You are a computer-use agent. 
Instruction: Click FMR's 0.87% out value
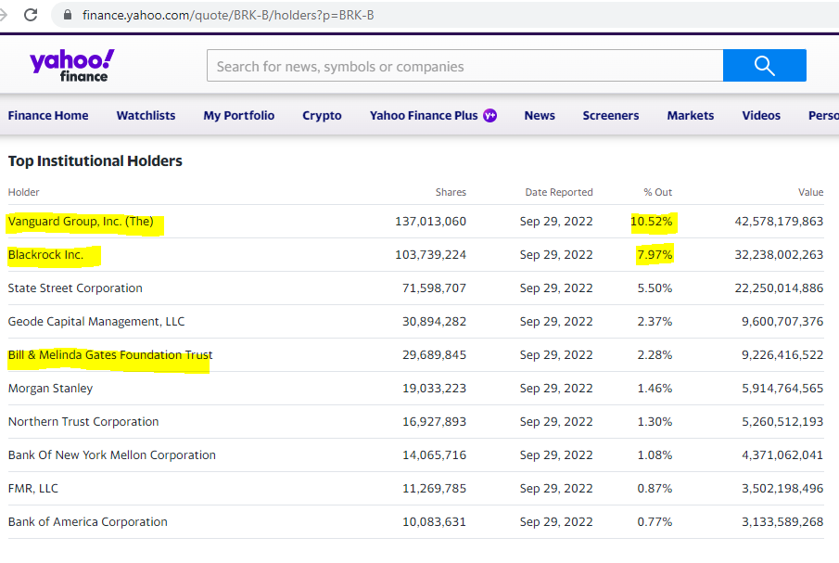[655, 489]
